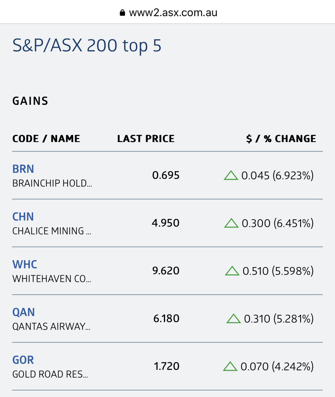The image size is (335, 397).
Task: Tap the www2.asx.com.au address bar
Action: (173, 13)
